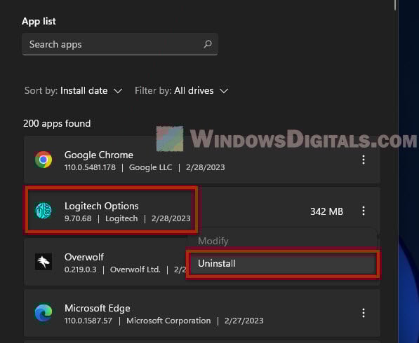Click the Google Chrome app icon
Screen dimensions: 419x343
point(44,160)
